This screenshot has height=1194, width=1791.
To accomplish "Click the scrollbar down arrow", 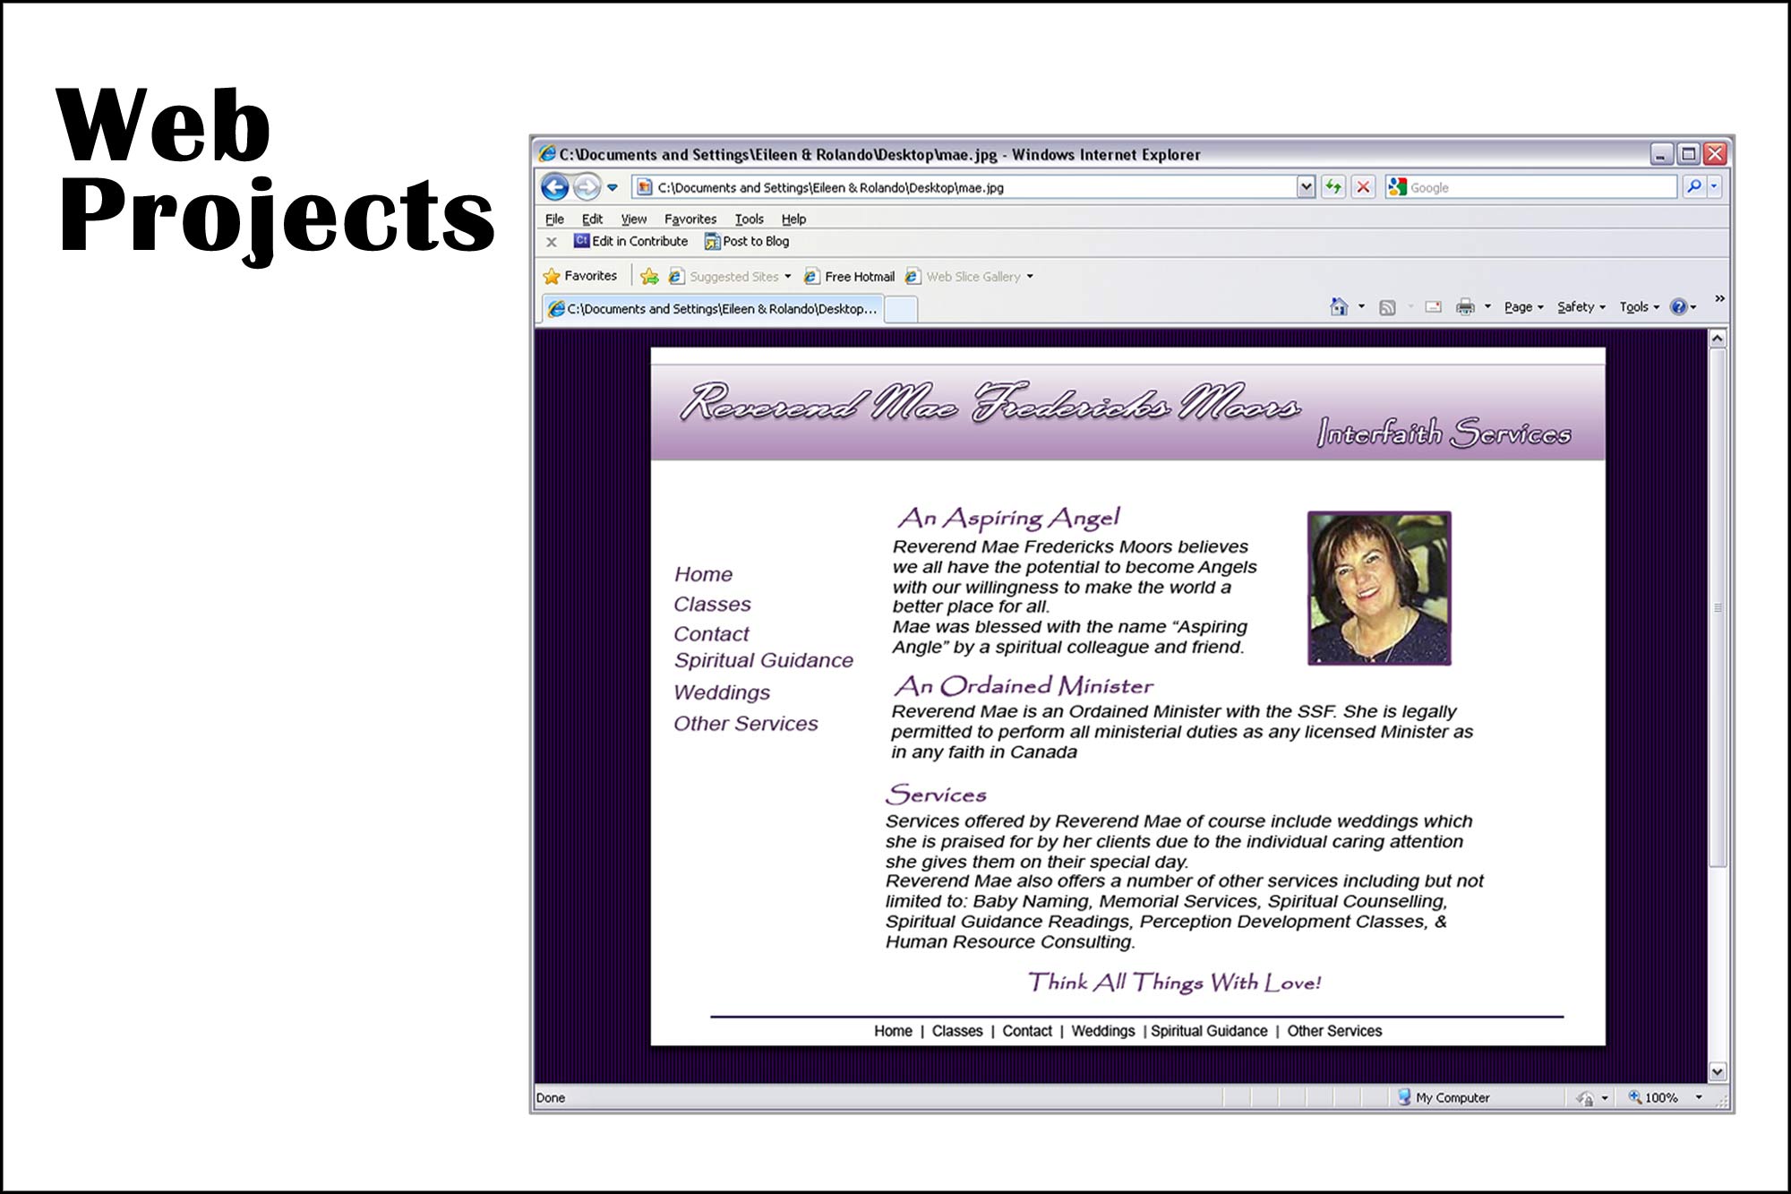I will (1717, 1071).
